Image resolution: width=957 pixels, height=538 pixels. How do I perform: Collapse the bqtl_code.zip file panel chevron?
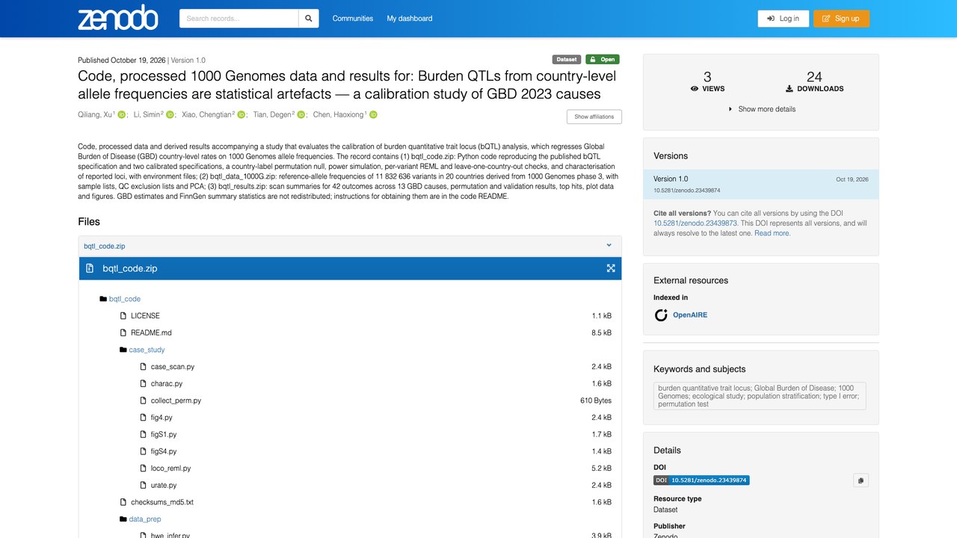pyautogui.click(x=609, y=245)
